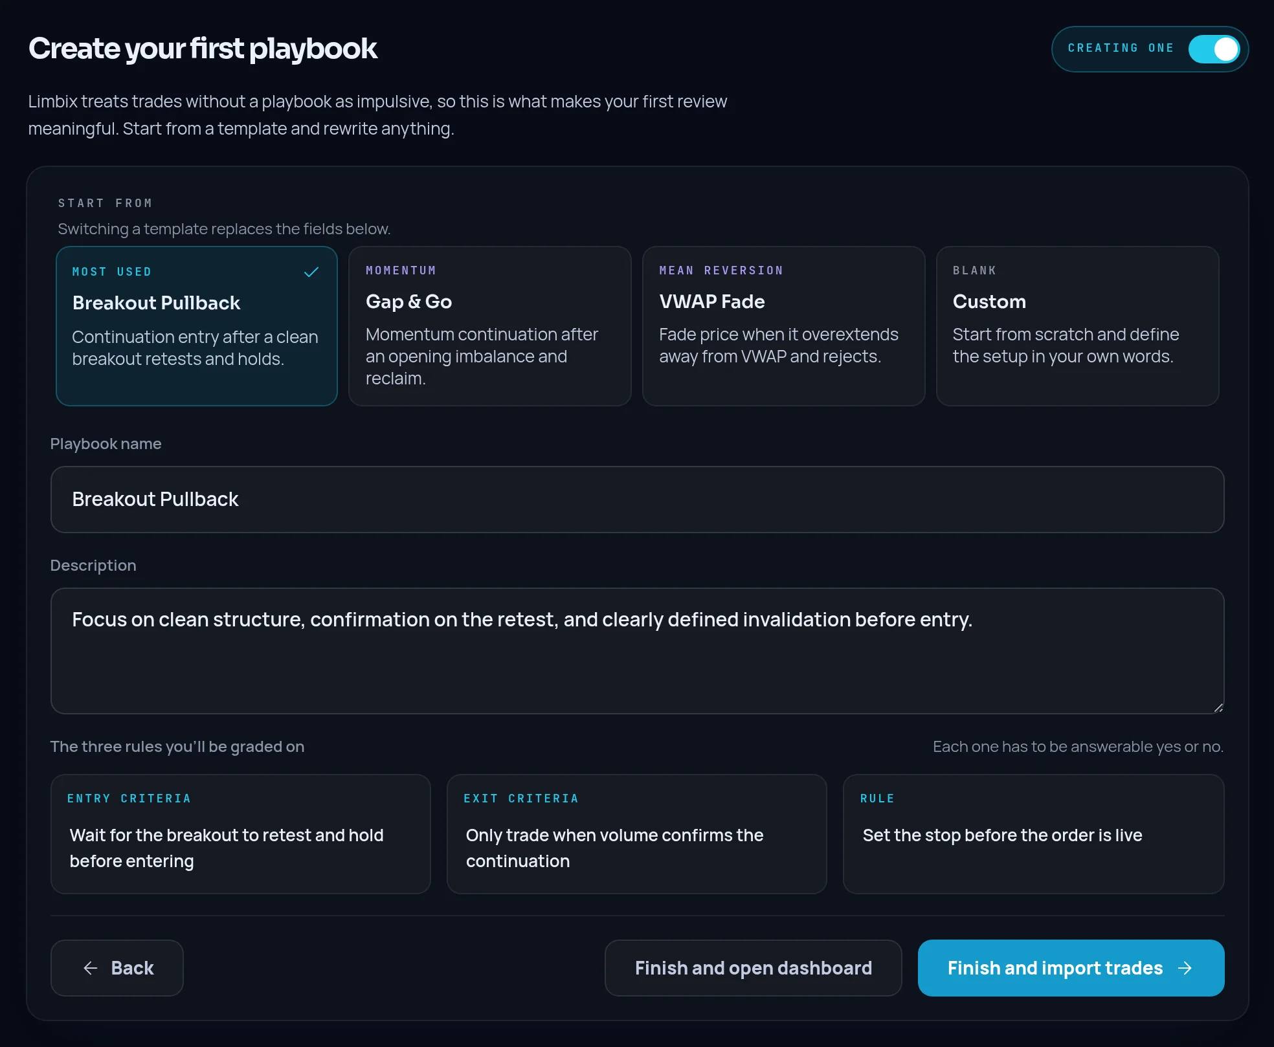Click 'Limbix treats trades without a playbook' intro
The height and width of the screenshot is (1047, 1274).
click(377, 115)
